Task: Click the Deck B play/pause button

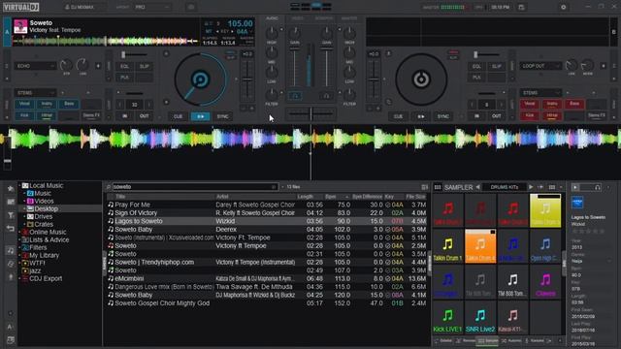Action: coord(420,116)
